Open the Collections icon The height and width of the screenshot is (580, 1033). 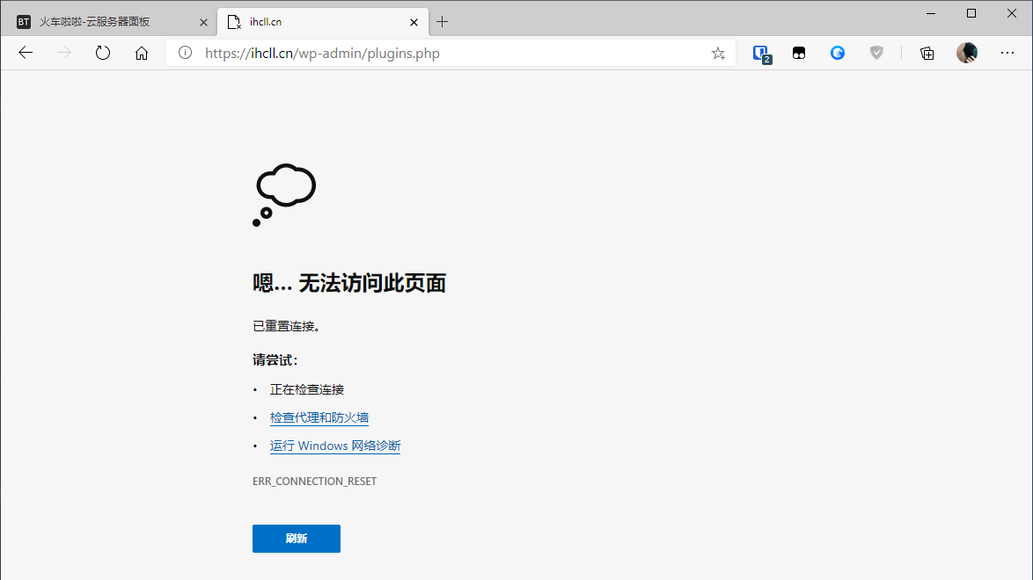tap(927, 53)
